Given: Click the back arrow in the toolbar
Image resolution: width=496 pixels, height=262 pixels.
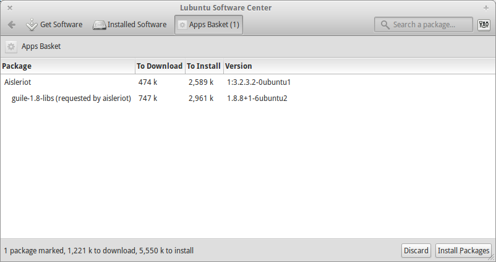Looking at the screenshot, I should [12, 25].
